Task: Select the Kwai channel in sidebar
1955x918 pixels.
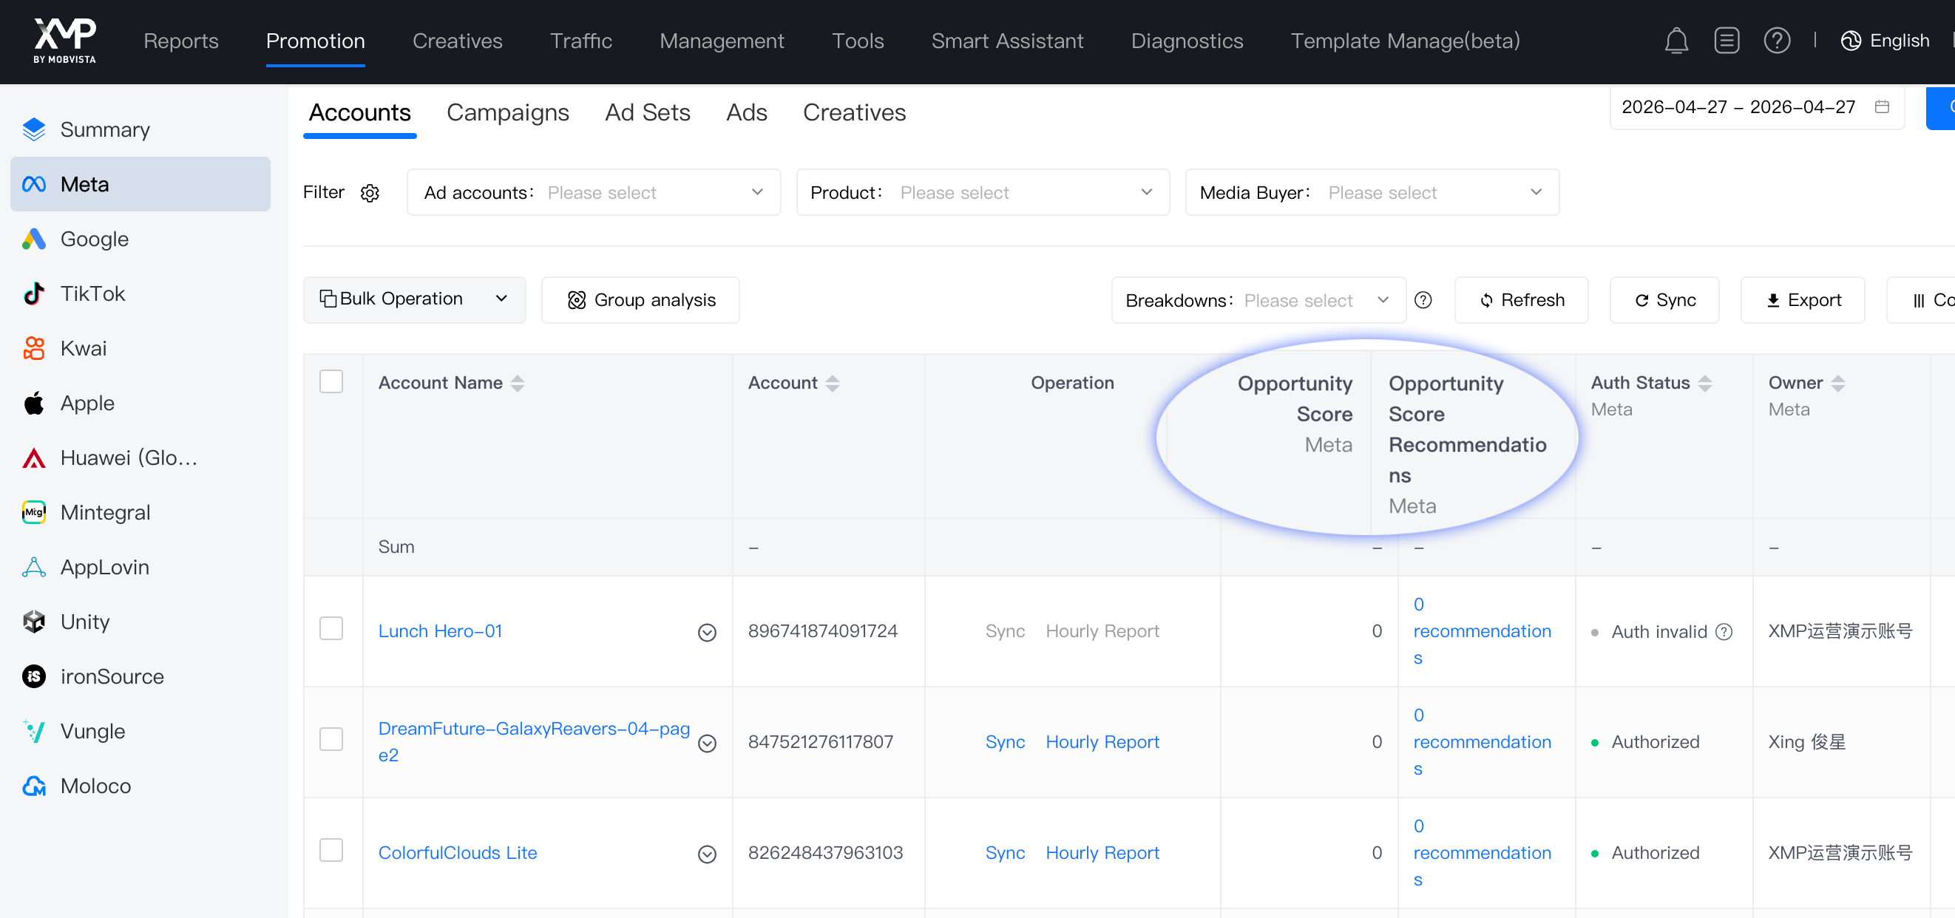Action: tap(84, 348)
